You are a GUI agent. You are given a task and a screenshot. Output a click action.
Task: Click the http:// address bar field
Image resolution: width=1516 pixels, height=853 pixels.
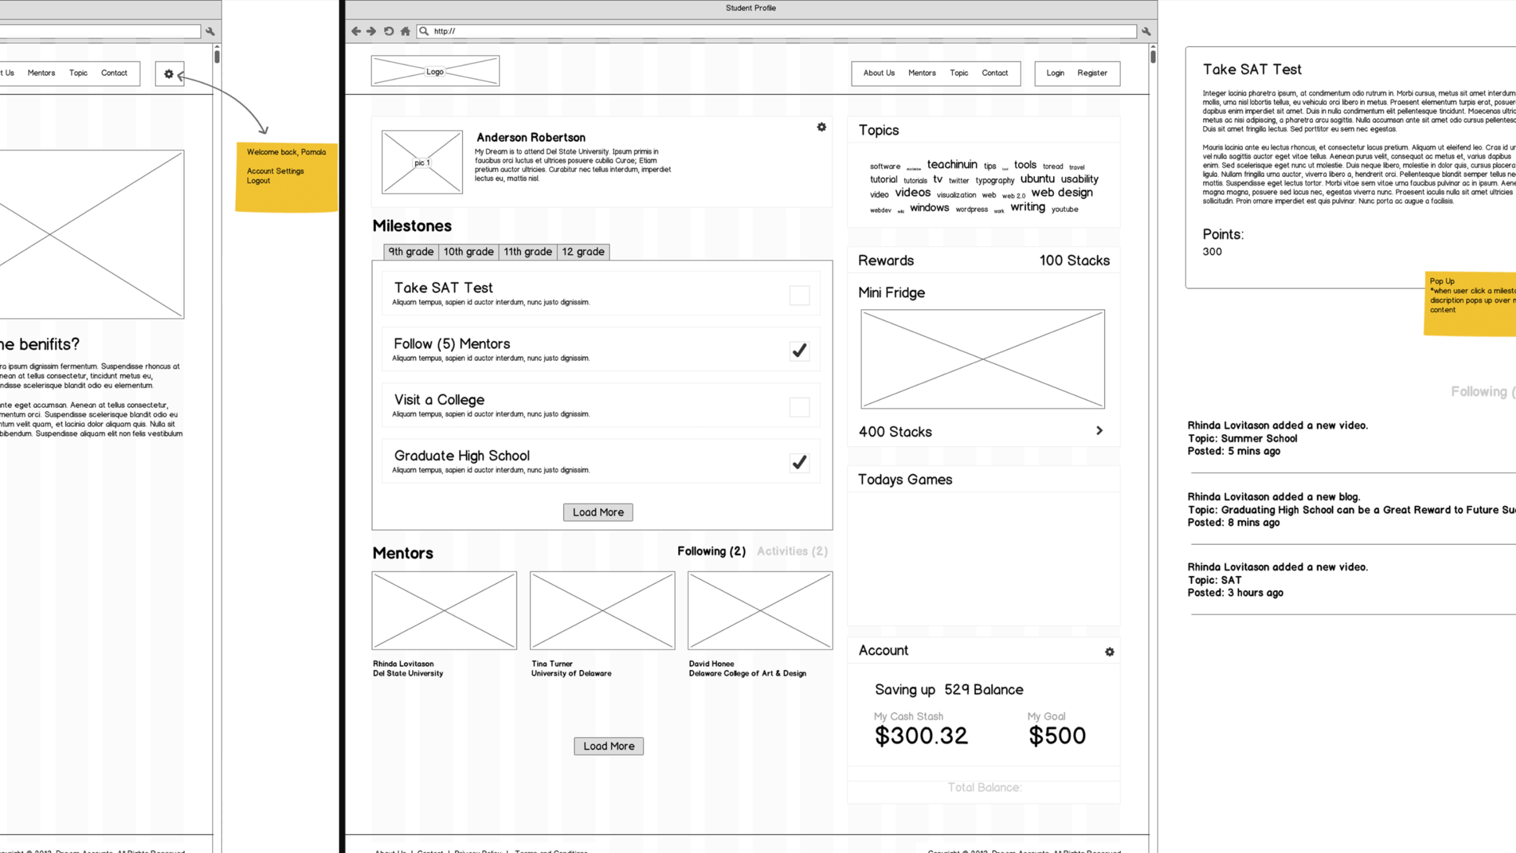pos(770,31)
